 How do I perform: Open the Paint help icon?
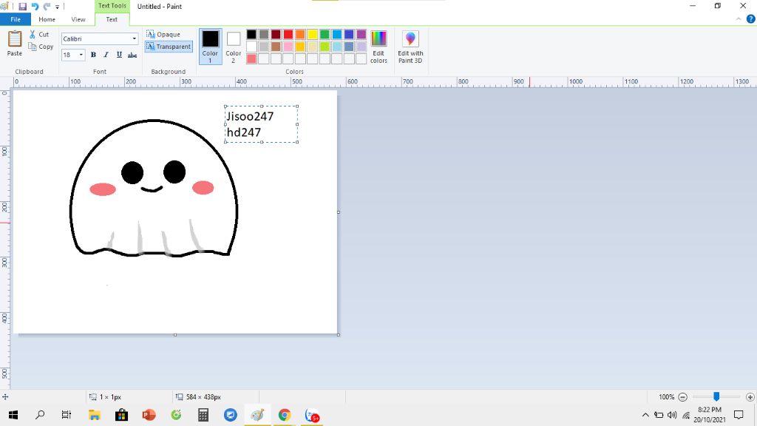[751, 19]
